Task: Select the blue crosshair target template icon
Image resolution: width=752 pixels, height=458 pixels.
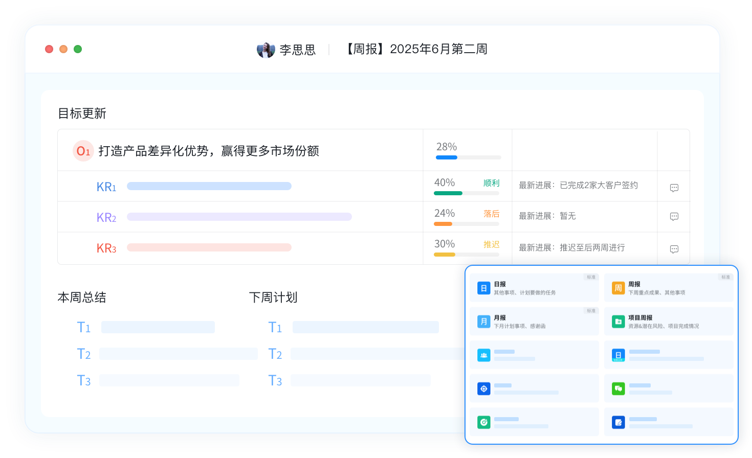Action: pyautogui.click(x=483, y=389)
